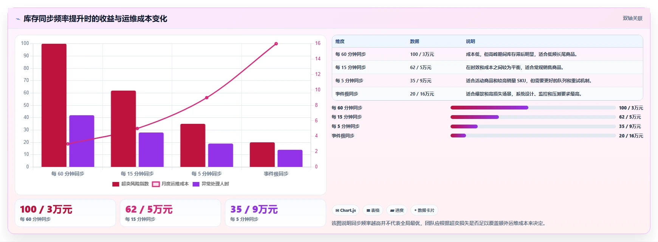658x242 pixels.
Task: Click the Chart.js chip
Action: point(345,210)
